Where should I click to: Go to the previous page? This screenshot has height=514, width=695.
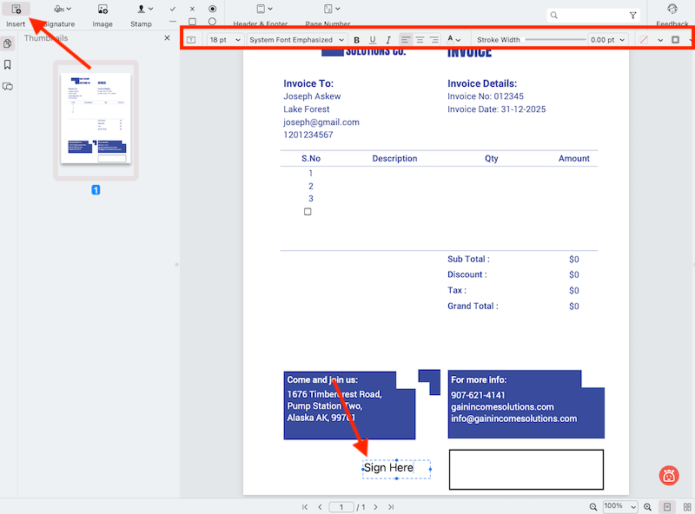tap(320, 507)
